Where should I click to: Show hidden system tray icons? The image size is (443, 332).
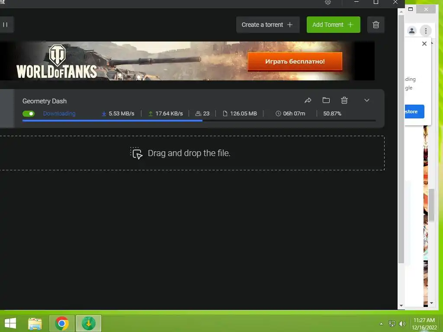[381, 324]
